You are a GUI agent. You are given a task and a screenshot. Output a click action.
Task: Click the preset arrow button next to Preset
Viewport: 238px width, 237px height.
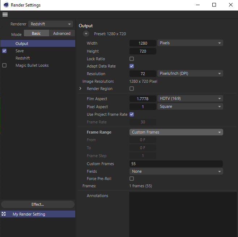(x=86, y=34)
